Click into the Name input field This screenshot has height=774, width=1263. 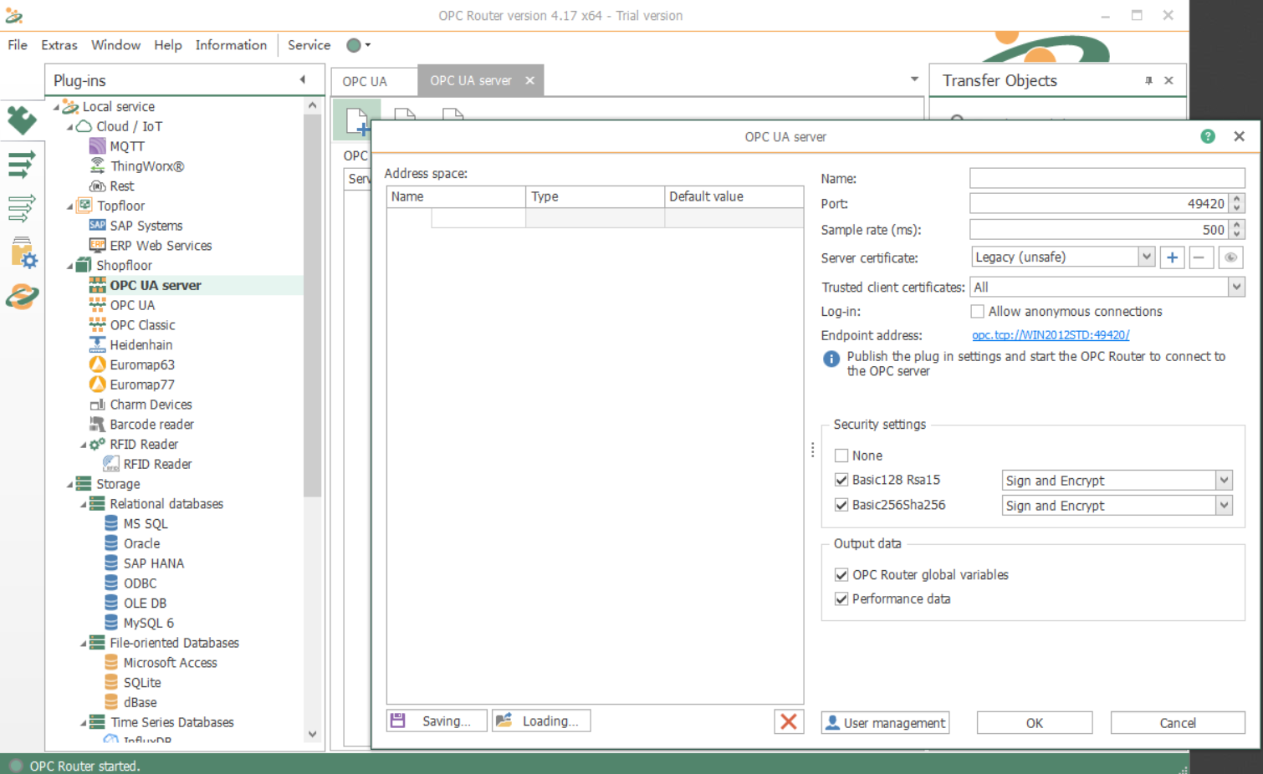tap(1106, 178)
